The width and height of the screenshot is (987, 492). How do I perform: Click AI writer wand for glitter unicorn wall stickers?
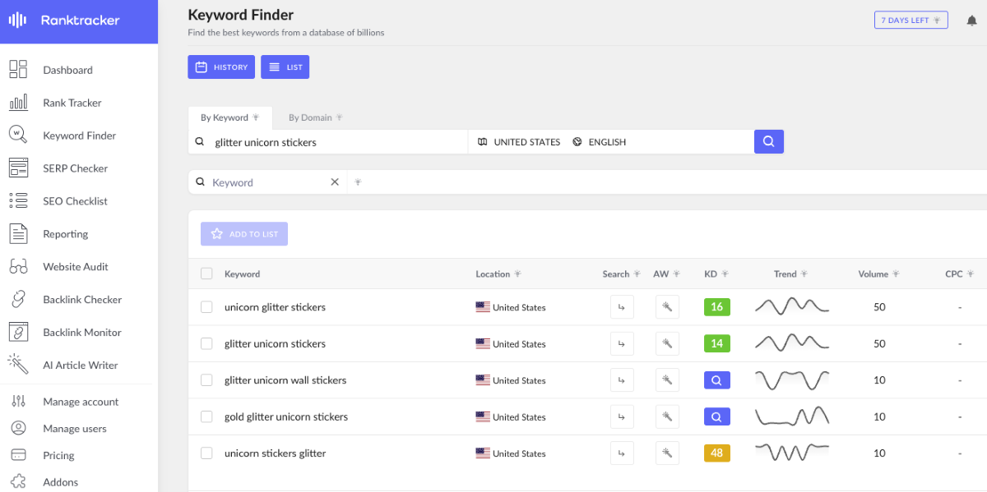tap(667, 380)
